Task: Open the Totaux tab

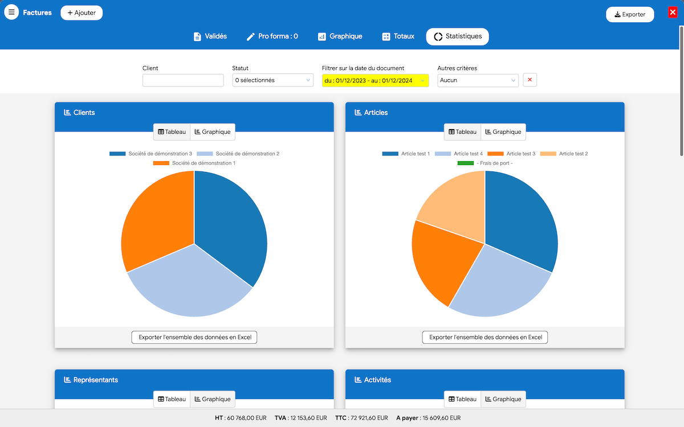Action: click(x=398, y=36)
